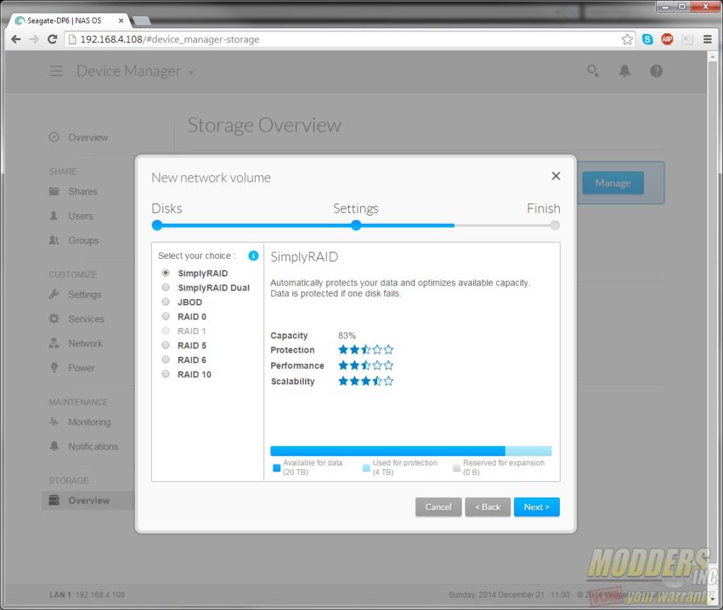This screenshot has width=723, height=610.
Task: Click the browser forward arrow
Action: click(x=34, y=40)
